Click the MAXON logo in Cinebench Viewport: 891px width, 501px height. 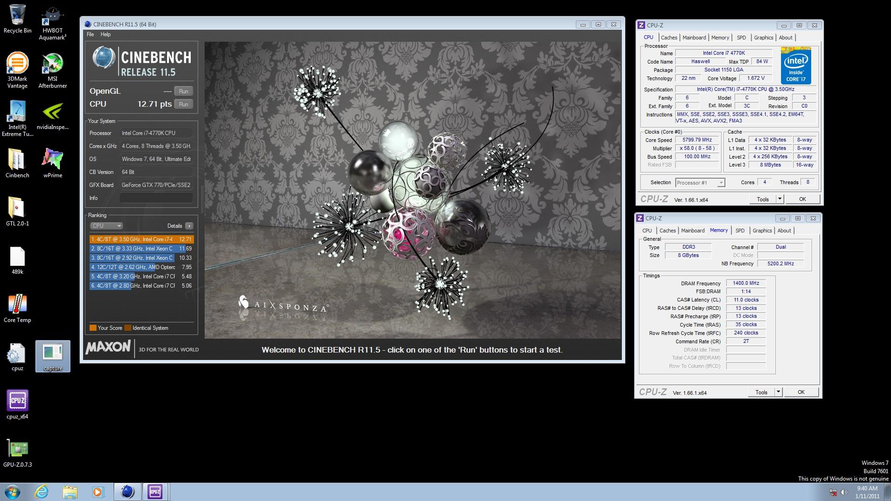click(108, 347)
